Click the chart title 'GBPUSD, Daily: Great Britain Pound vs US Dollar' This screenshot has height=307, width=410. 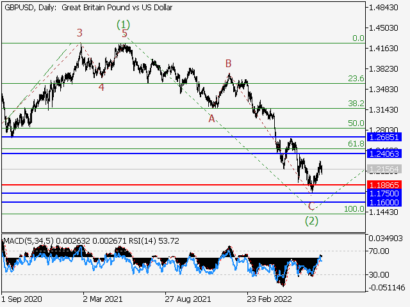(x=88, y=8)
